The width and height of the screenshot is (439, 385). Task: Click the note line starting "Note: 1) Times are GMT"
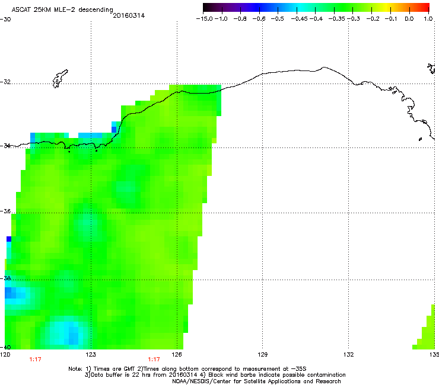coord(187,369)
